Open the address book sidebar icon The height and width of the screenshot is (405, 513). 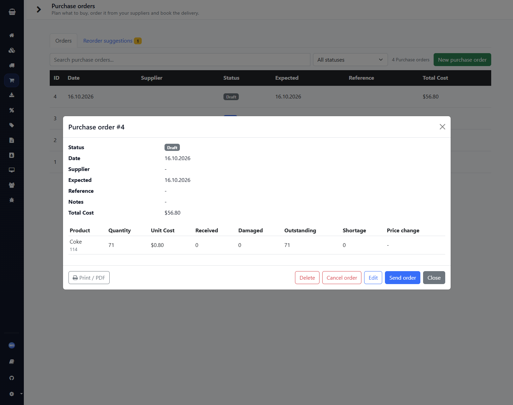[12, 155]
